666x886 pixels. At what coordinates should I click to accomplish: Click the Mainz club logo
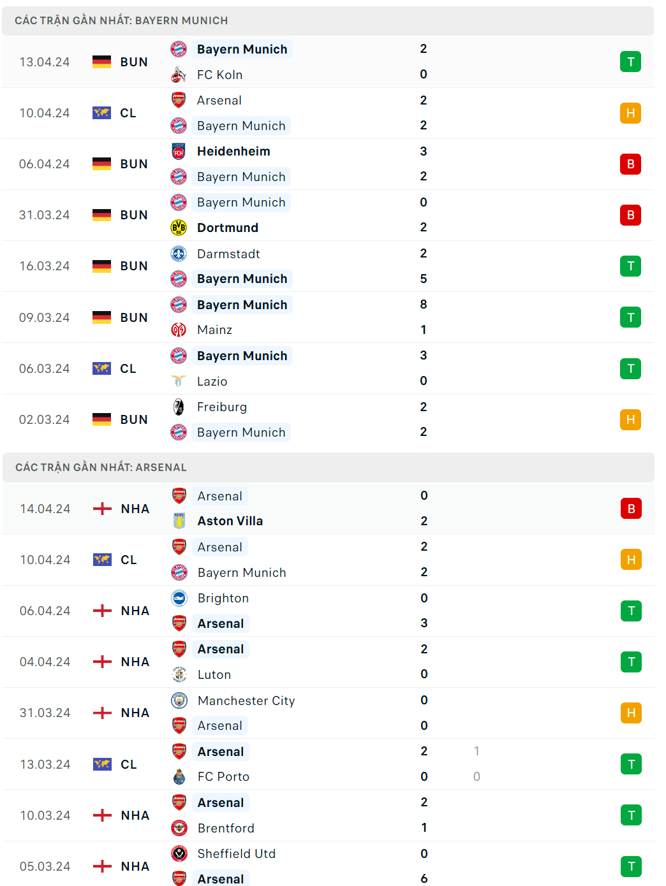[179, 330]
